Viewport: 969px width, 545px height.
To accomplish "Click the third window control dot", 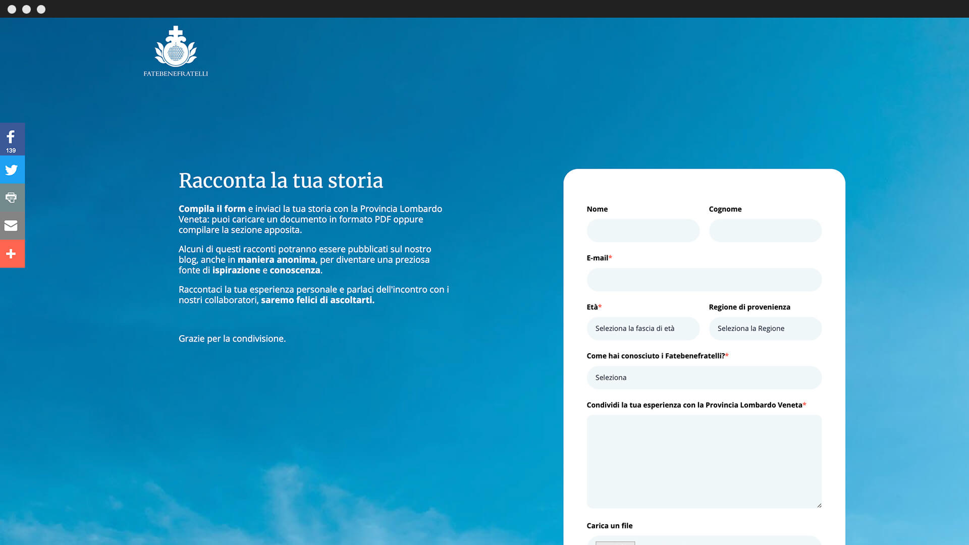I will (41, 9).
